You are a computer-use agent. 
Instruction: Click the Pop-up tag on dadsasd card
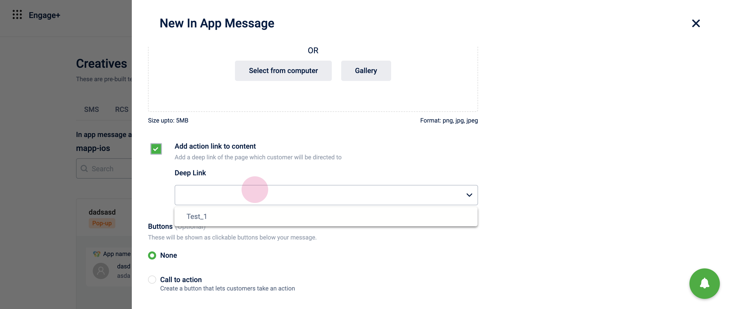(x=102, y=223)
